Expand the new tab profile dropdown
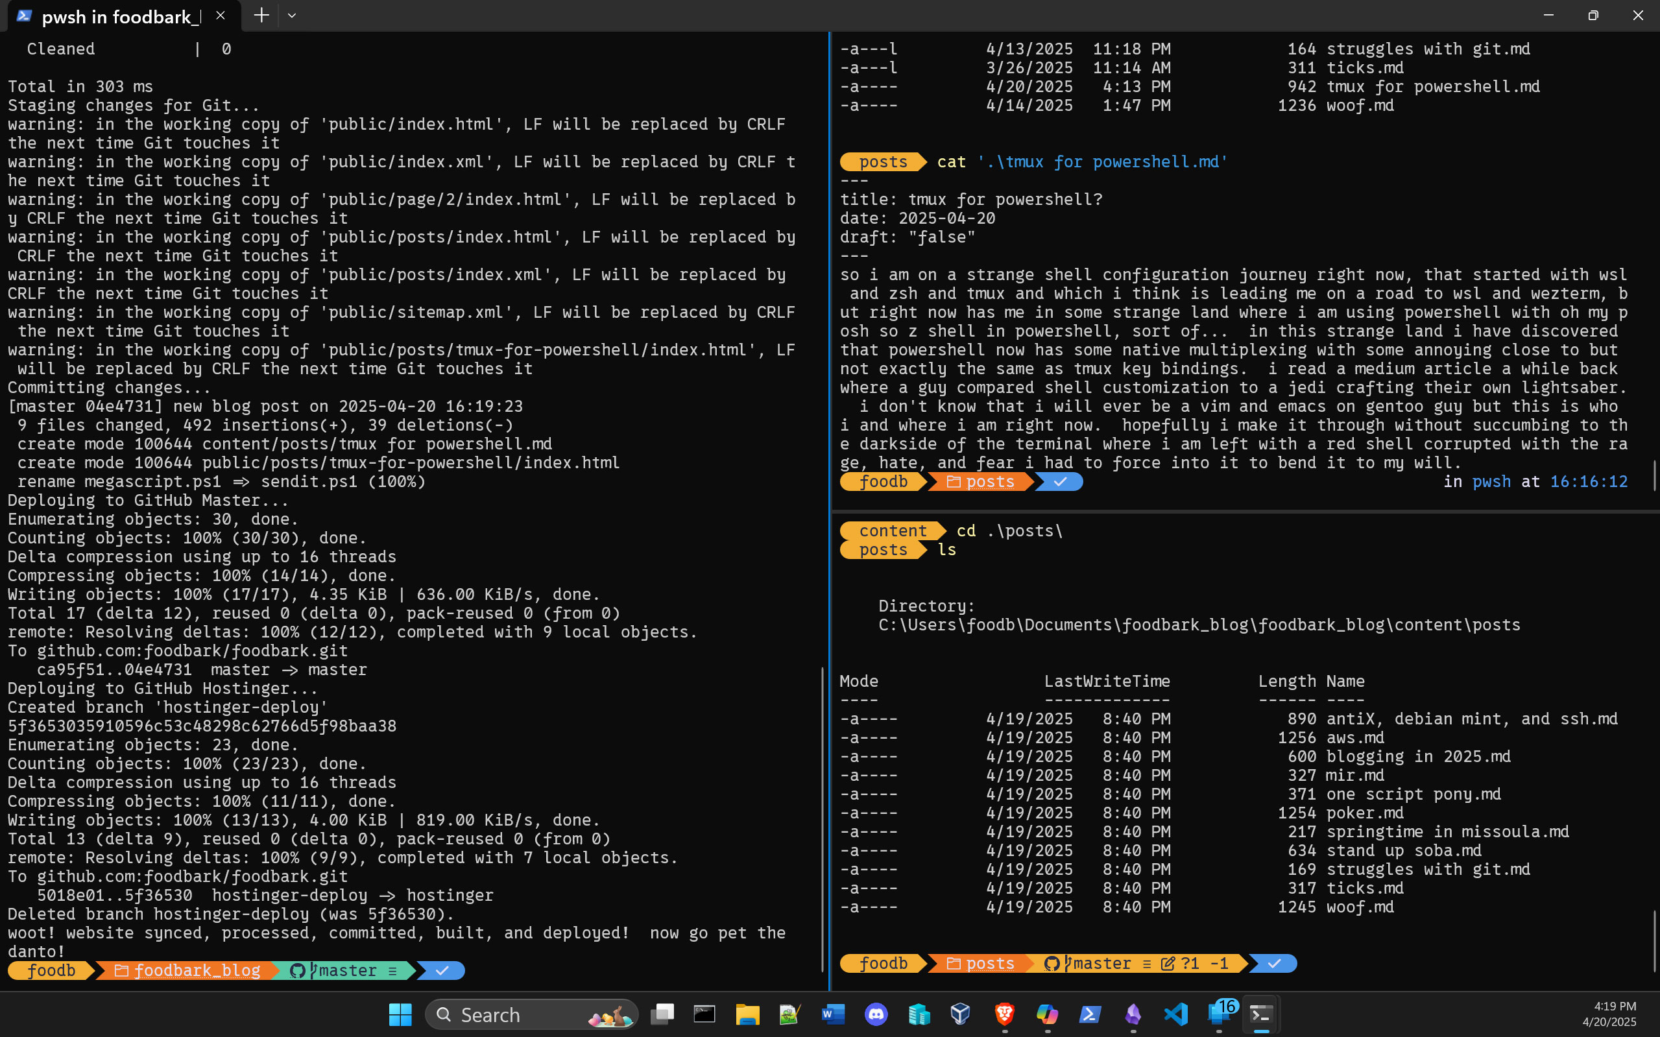 pyautogui.click(x=291, y=15)
